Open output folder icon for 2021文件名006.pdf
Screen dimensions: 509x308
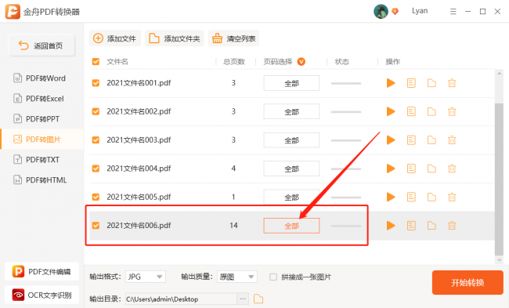[x=431, y=226]
